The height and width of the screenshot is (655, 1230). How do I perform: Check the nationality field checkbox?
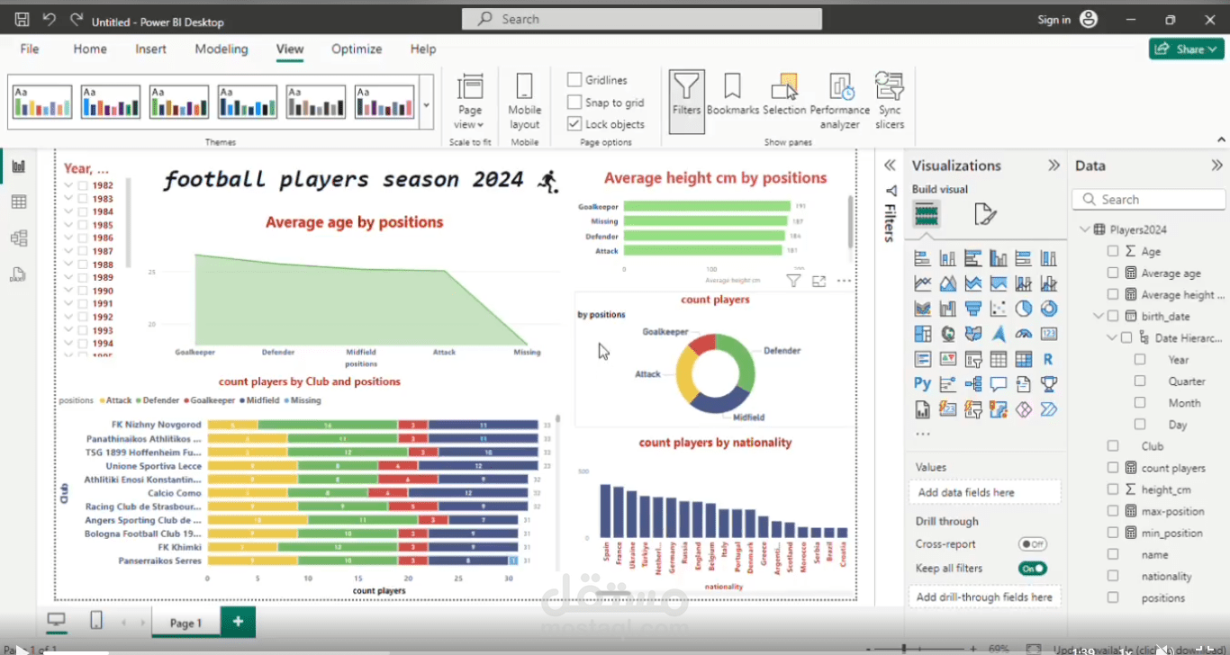[1113, 576]
